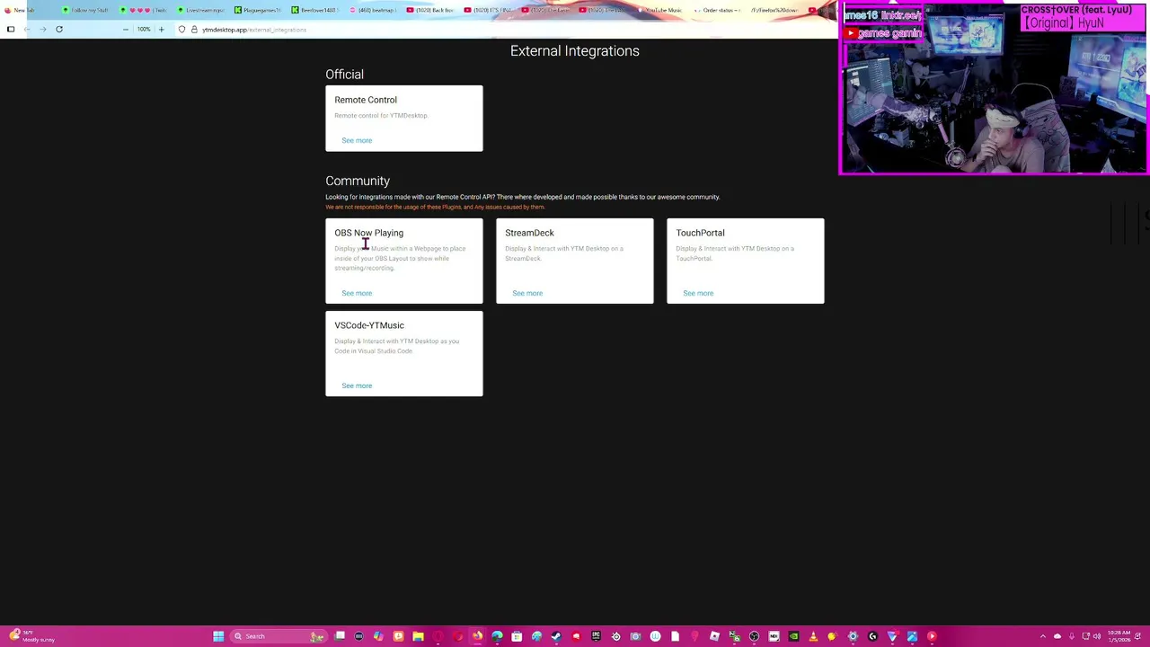Image resolution: width=1150 pixels, height=647 pixels.
Task: Open Task View from the taskbar
Action: (x=340, y=636)
